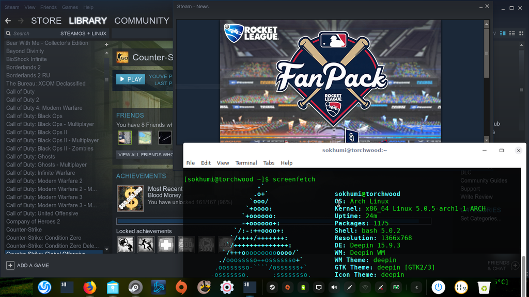Open the Friends menu in Steam

pos(48,7)
